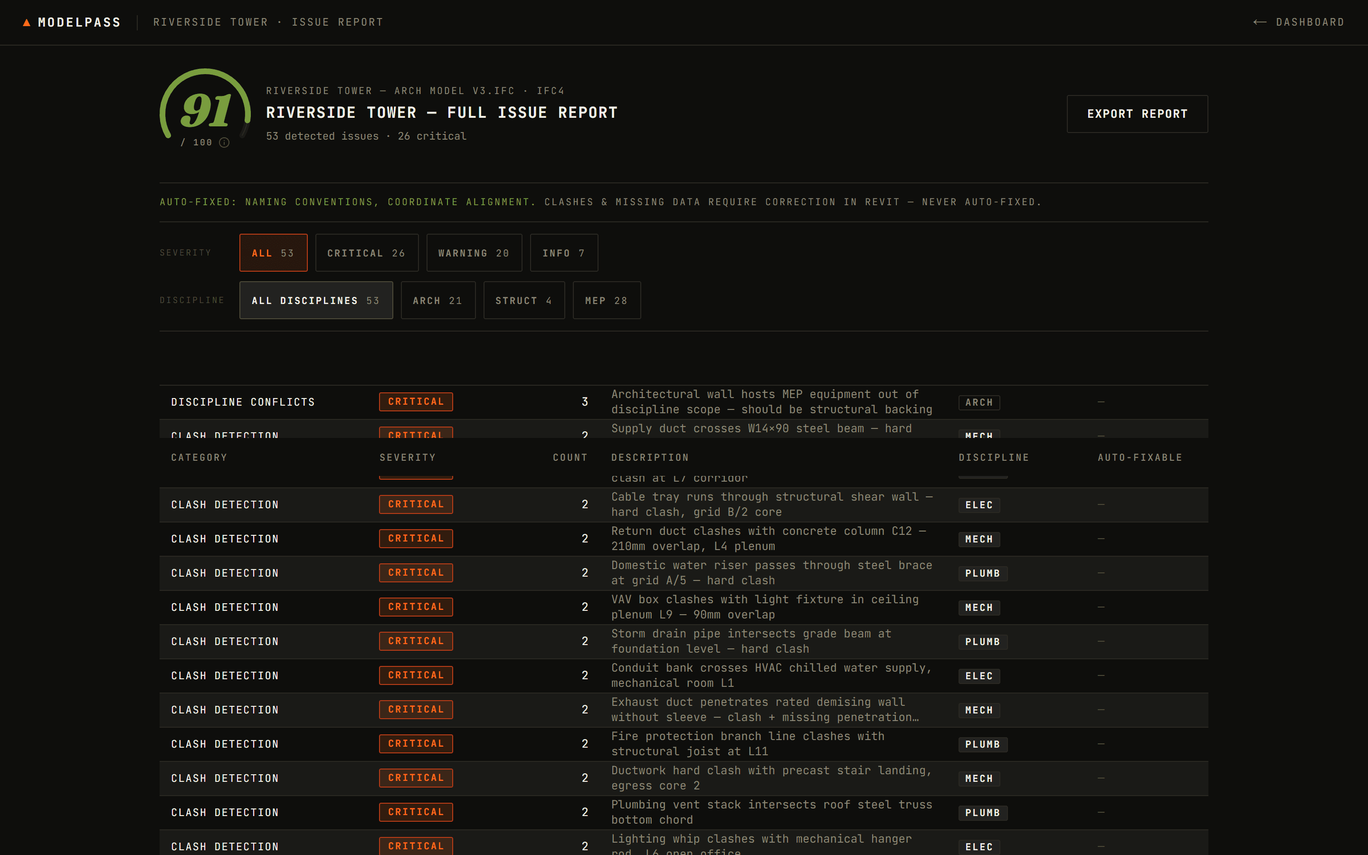This screenshot has height=855, width=1368.
Task: Click Riverside Tower Full Issue Report title
Action: tap(441, 113)
